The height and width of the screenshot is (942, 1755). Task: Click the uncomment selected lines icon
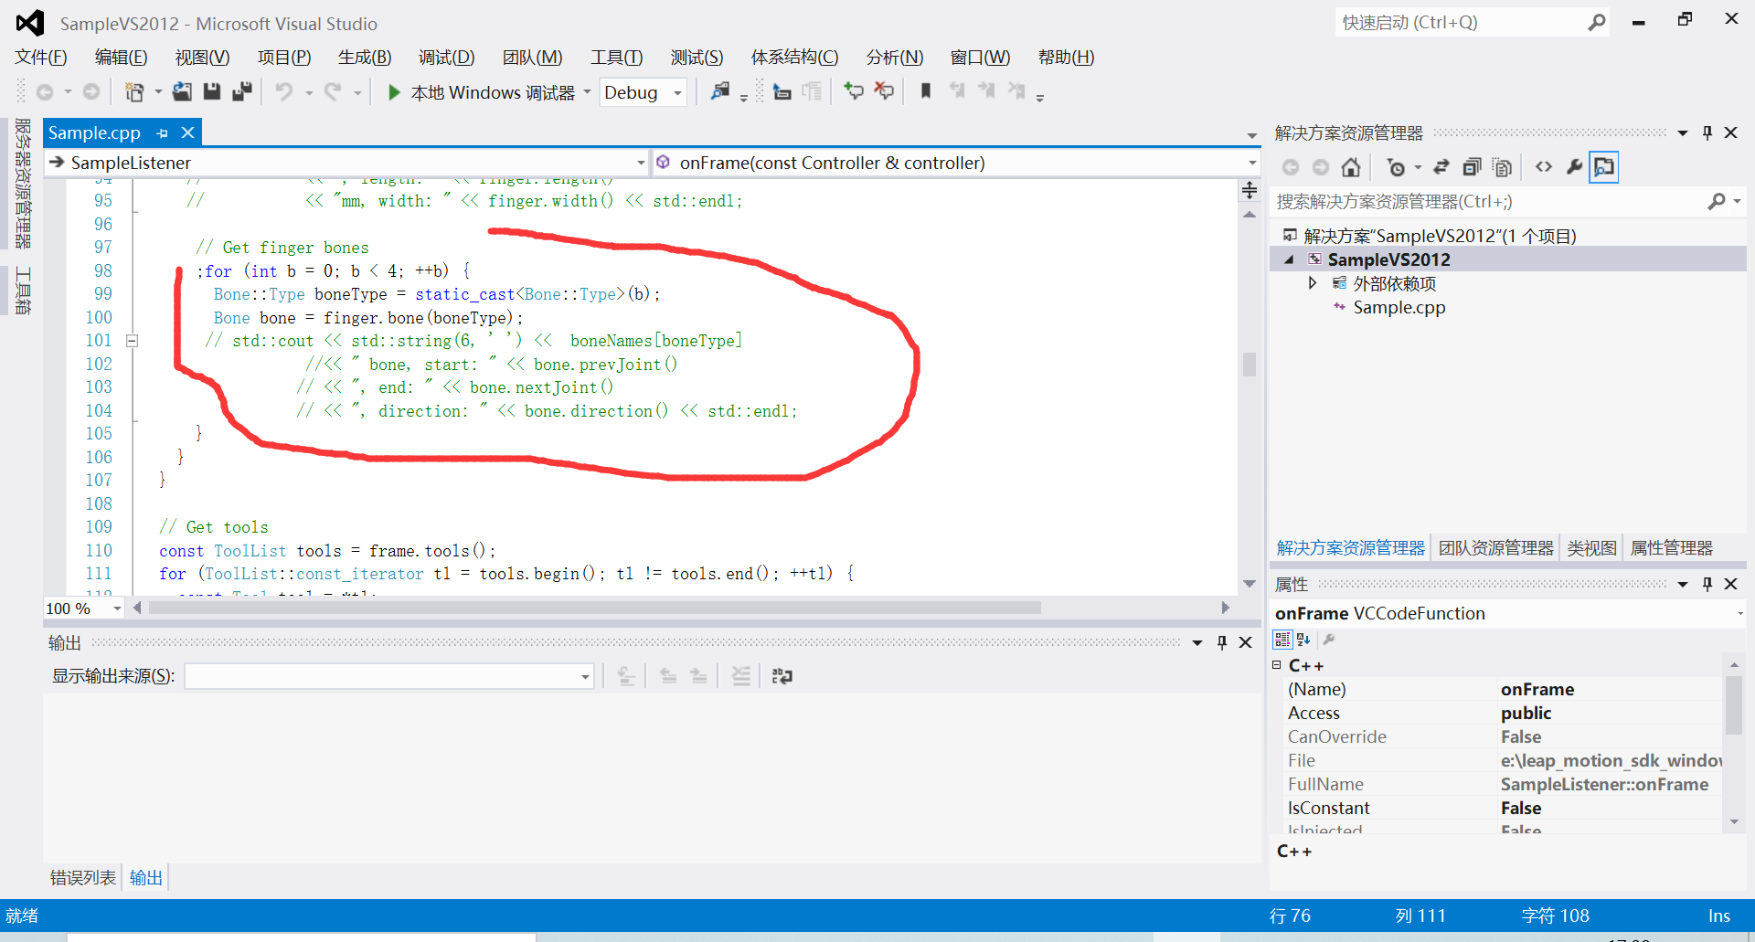point(883,91)
